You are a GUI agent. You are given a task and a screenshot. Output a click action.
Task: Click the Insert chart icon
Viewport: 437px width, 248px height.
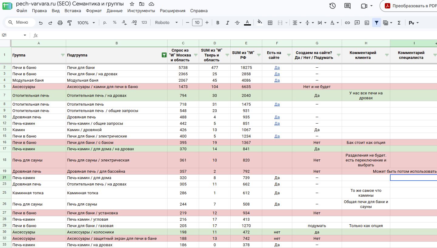[x=367, y=23]
